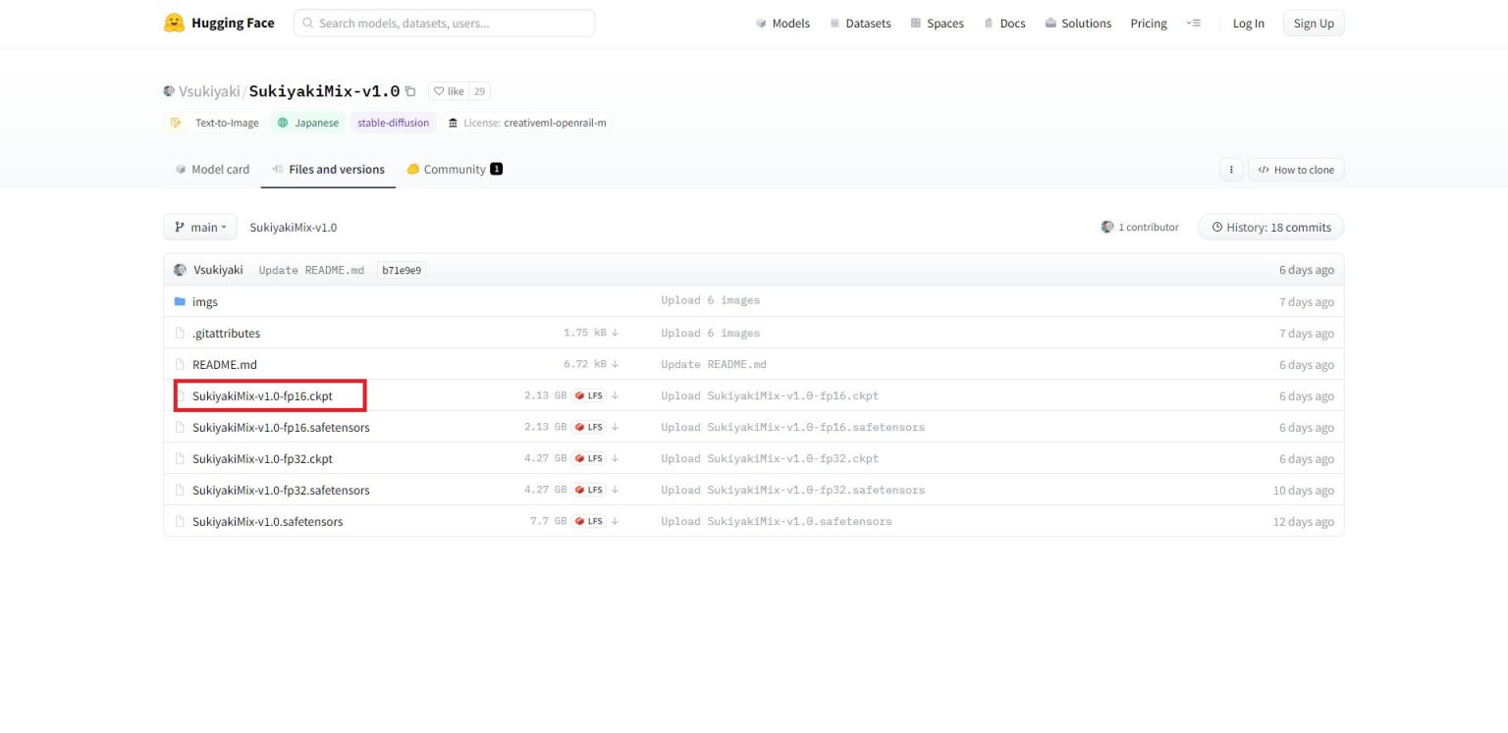Open the main branch dropdown
1508x733 pixels.
pyautogui.click(x=200, y=227)
